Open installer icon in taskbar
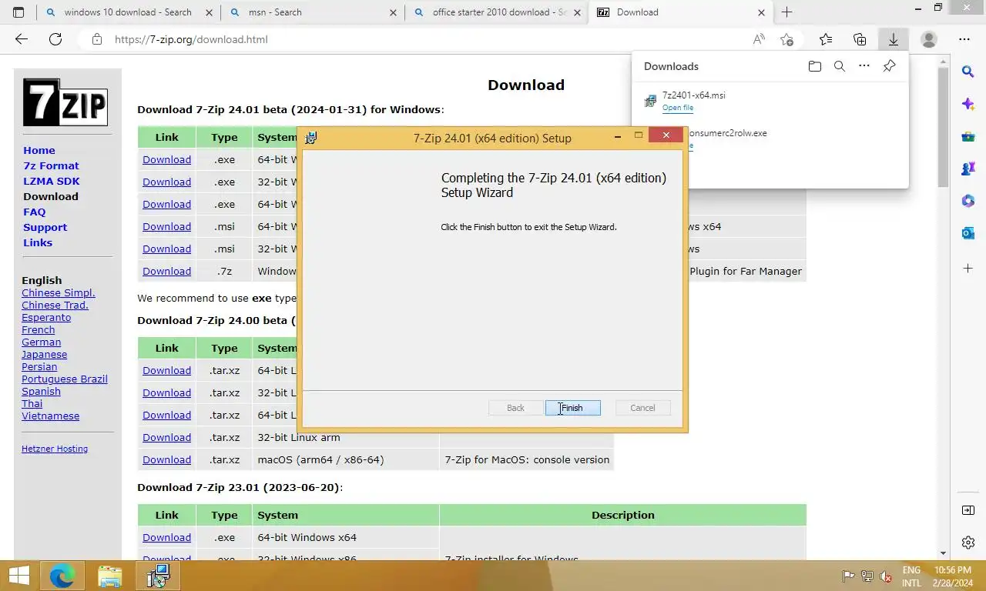The height and width of the screenshot is (591, 986). (x=158, y=576)
